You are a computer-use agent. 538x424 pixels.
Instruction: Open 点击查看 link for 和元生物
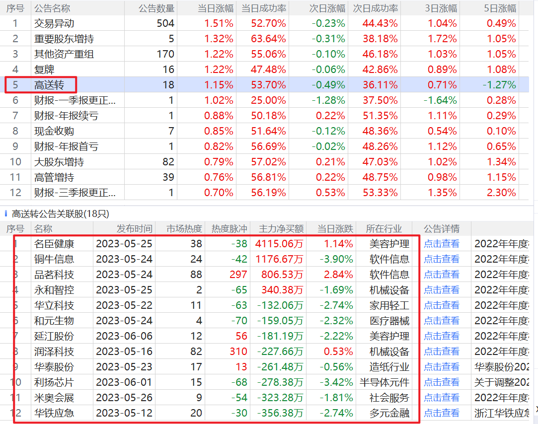[x=442, y=321]
